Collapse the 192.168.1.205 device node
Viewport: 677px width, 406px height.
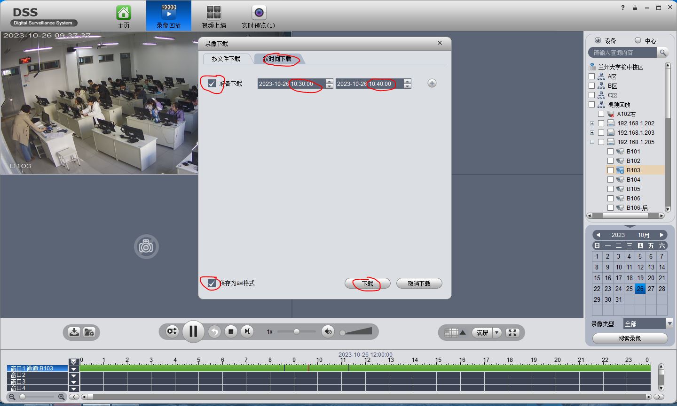pos(592,142)
